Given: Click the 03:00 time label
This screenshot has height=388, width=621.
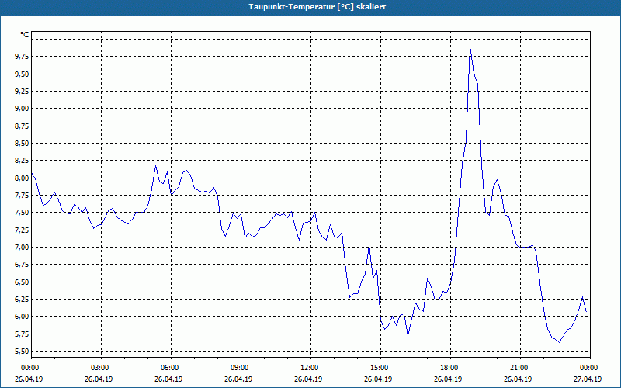Looking at the screenshot, I should coord(99,368).
